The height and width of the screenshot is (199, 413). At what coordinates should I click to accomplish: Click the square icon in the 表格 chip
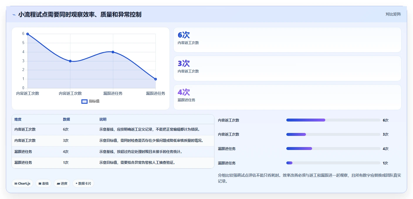tap(40, 183)
